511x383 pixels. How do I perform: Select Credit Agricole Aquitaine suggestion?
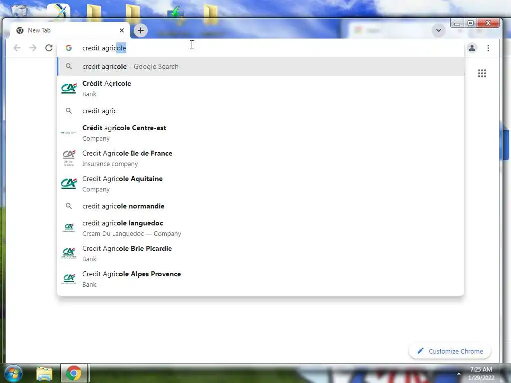click(x=260, y=184)
